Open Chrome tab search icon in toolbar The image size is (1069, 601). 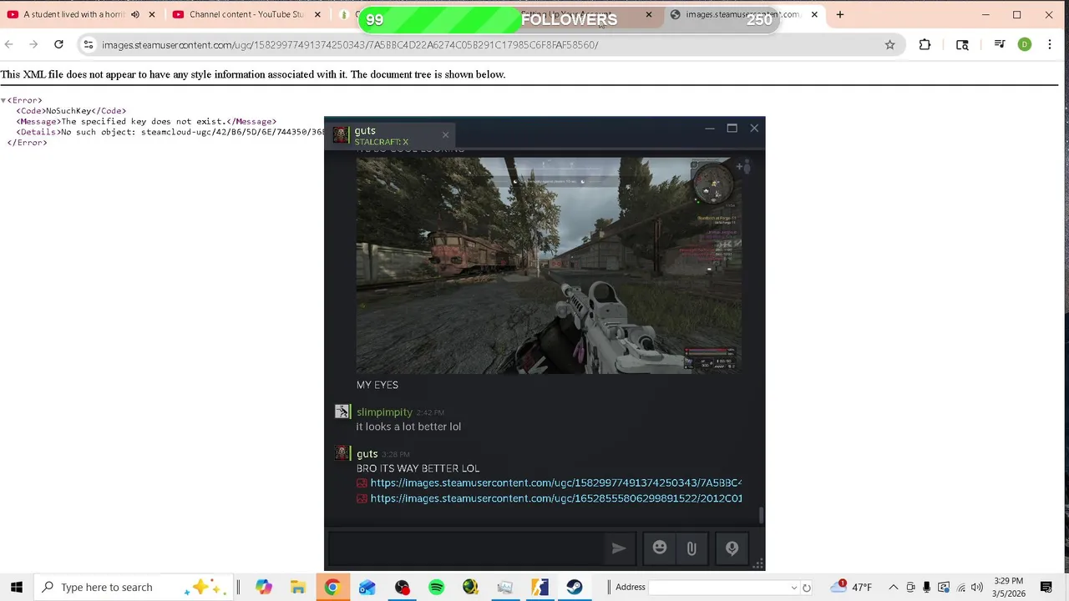coord(962,44)
